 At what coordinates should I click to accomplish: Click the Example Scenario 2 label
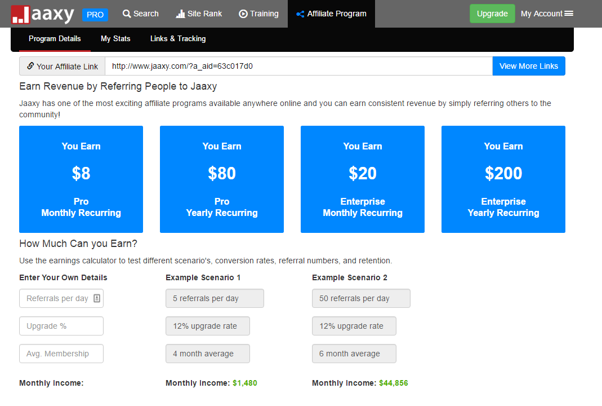(350, 277)
